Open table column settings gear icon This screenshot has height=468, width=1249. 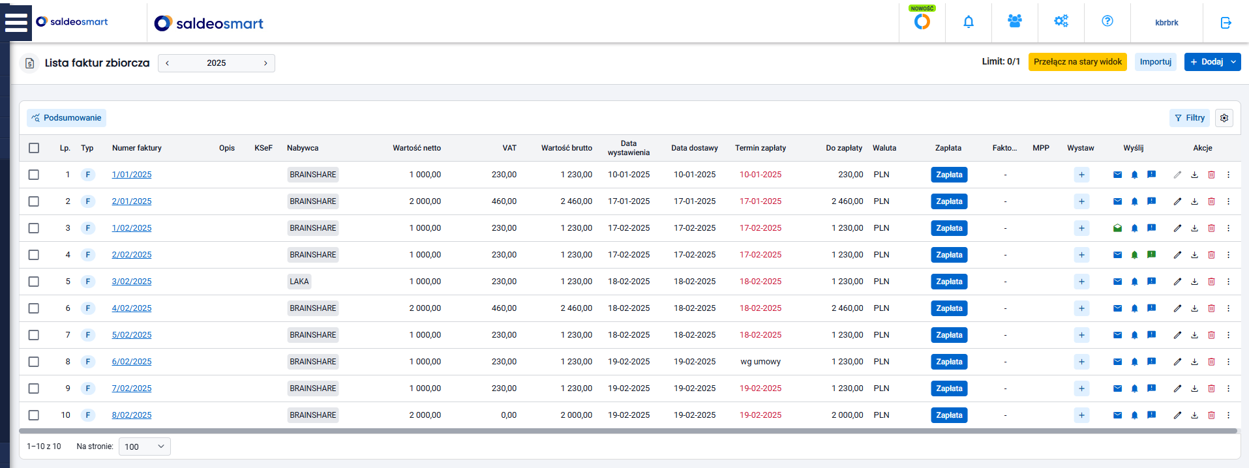coord(1224,118)
